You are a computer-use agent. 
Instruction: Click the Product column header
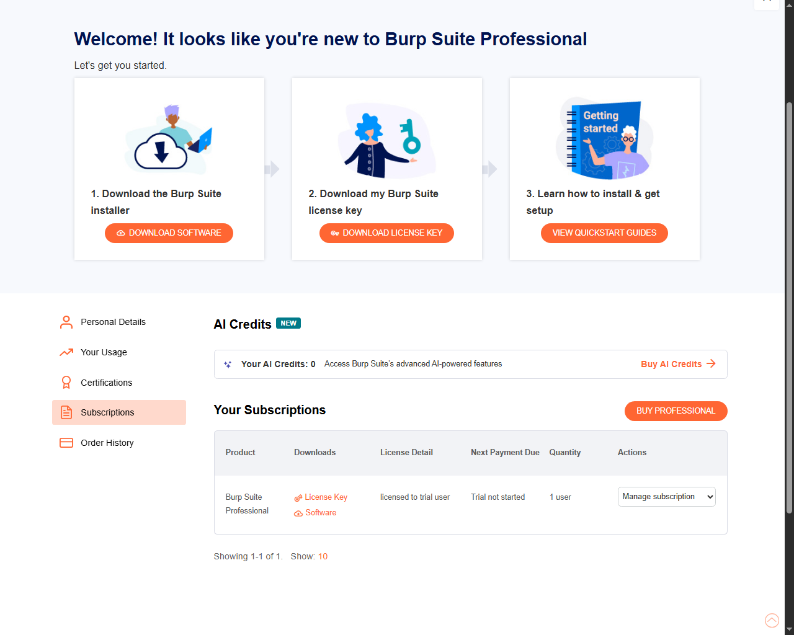(x=240, y=453)
